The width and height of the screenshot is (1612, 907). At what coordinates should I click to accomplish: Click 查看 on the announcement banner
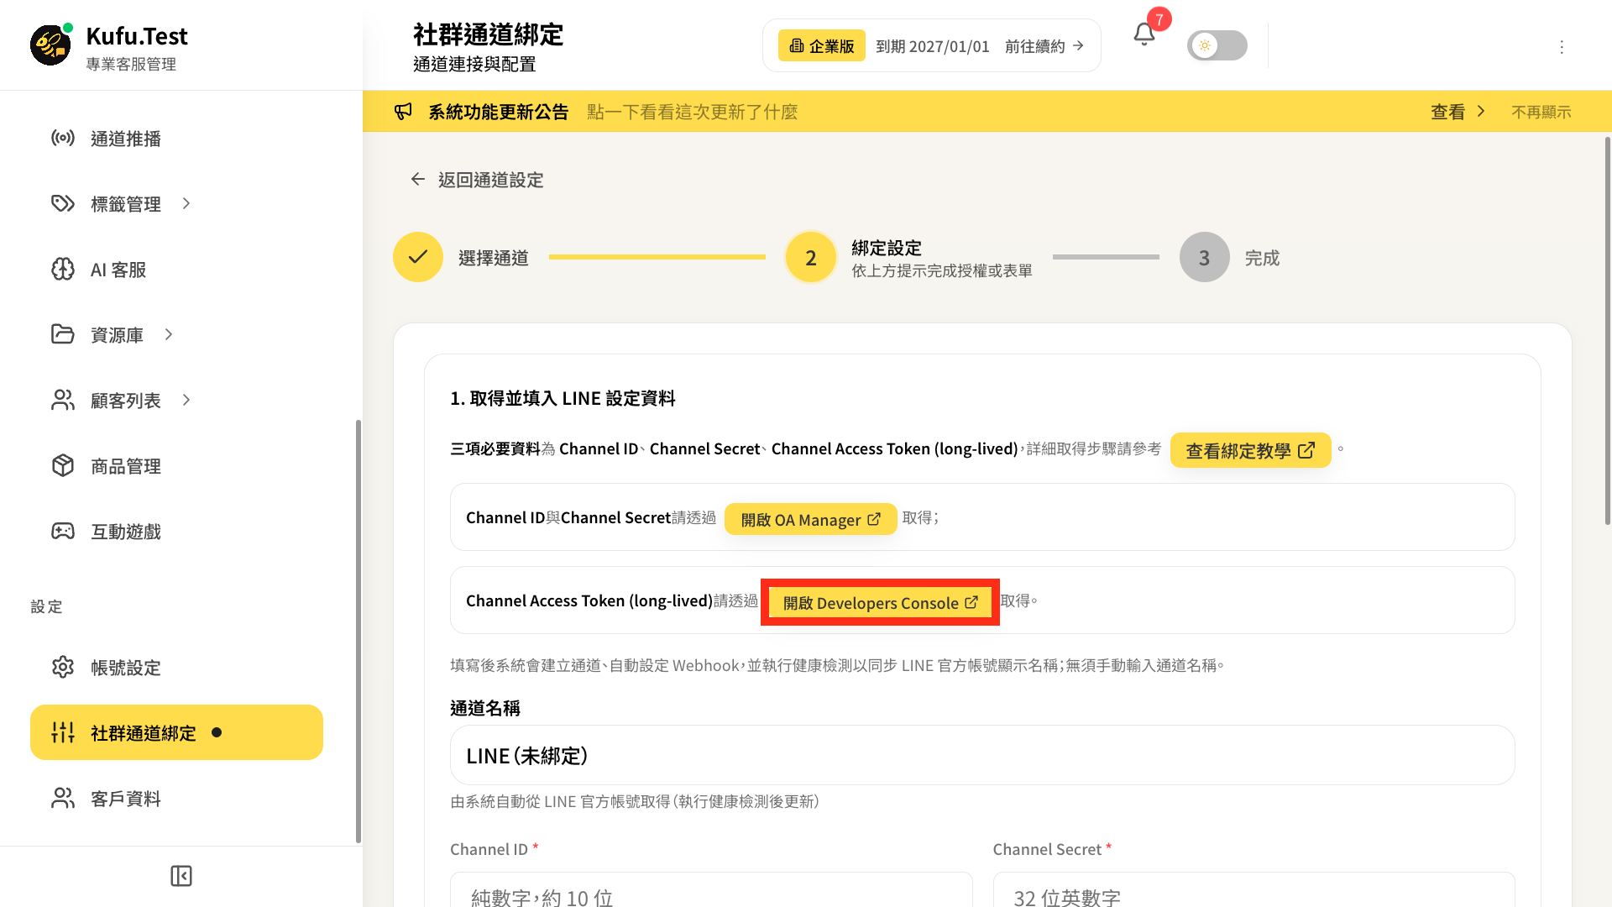tap(1458, 112)
